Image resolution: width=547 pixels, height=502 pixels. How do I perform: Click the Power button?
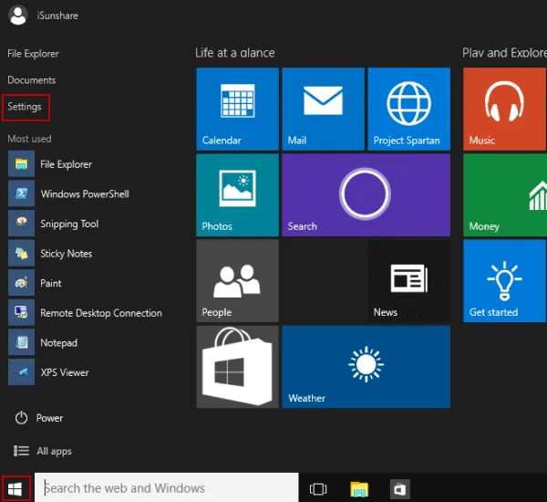(x=39, y=418)
